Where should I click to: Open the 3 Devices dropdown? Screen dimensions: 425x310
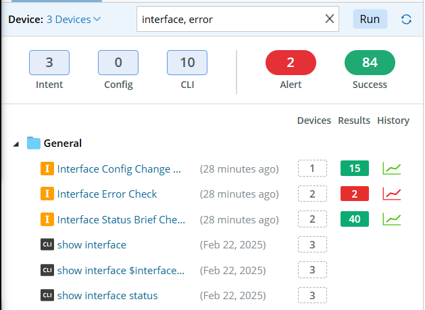click(74, 20)
